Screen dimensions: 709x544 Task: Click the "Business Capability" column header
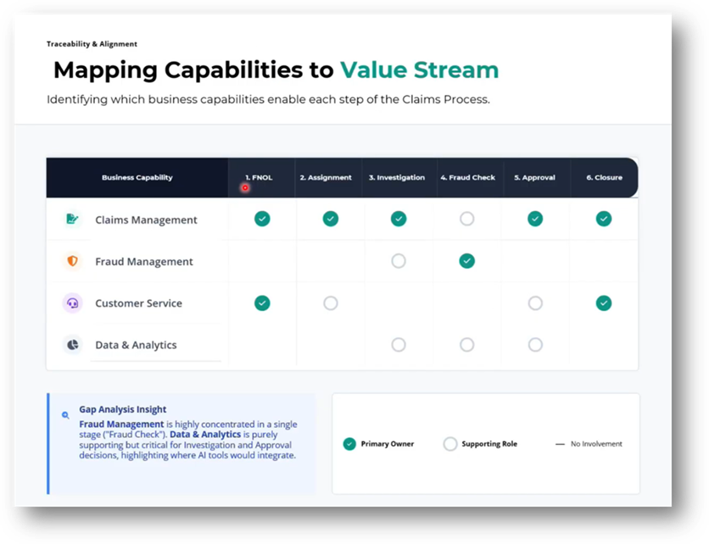pos(137,178)
